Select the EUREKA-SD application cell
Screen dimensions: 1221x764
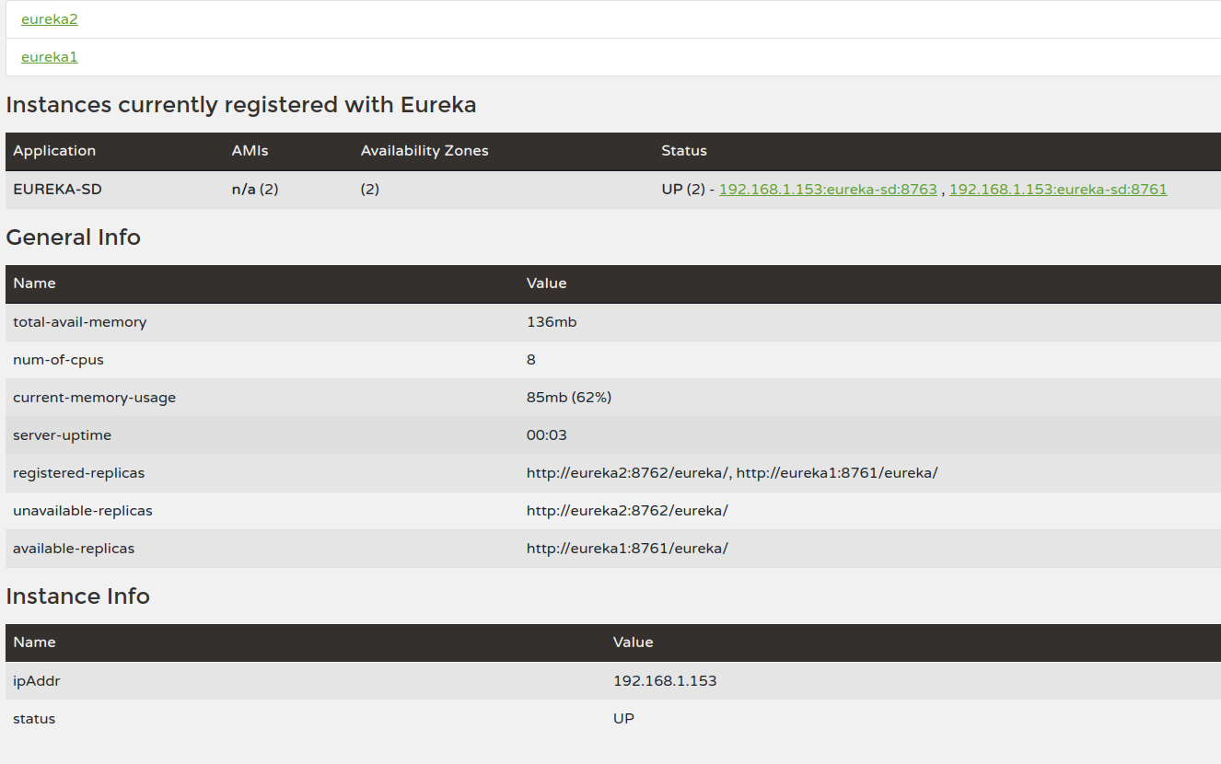click(57, 190)
